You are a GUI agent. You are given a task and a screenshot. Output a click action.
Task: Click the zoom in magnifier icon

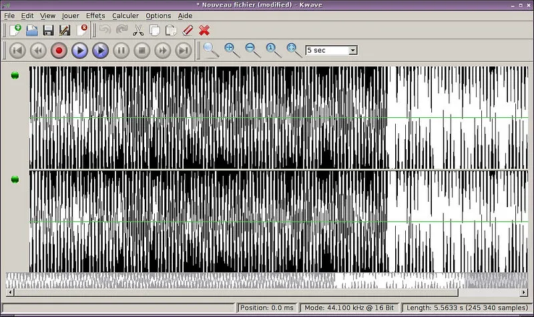(x=232, y=49)
